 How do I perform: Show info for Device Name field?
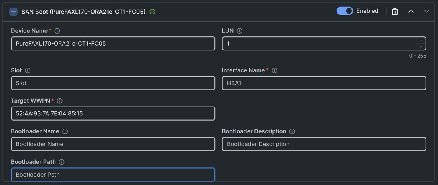[x=57, y=31]
